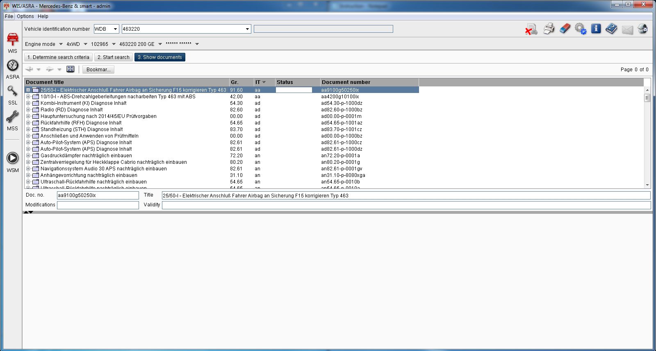The image size is (656, 351).
Task: Click the back navigation arrow icon
Action: pos(29,69)
